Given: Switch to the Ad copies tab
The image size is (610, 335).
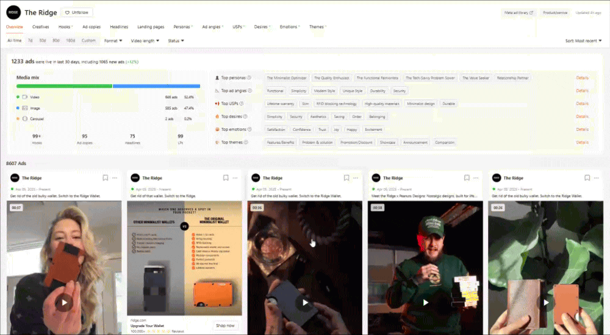Looking at the screenshot, I should coord(91,27).
